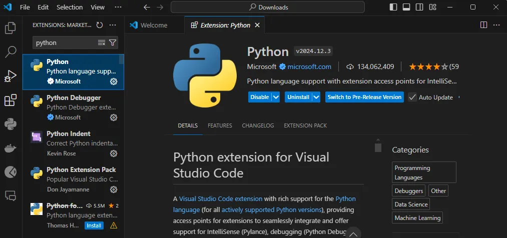
Task: Click the Debuggers category tag
Action: (x=409, y=191)
